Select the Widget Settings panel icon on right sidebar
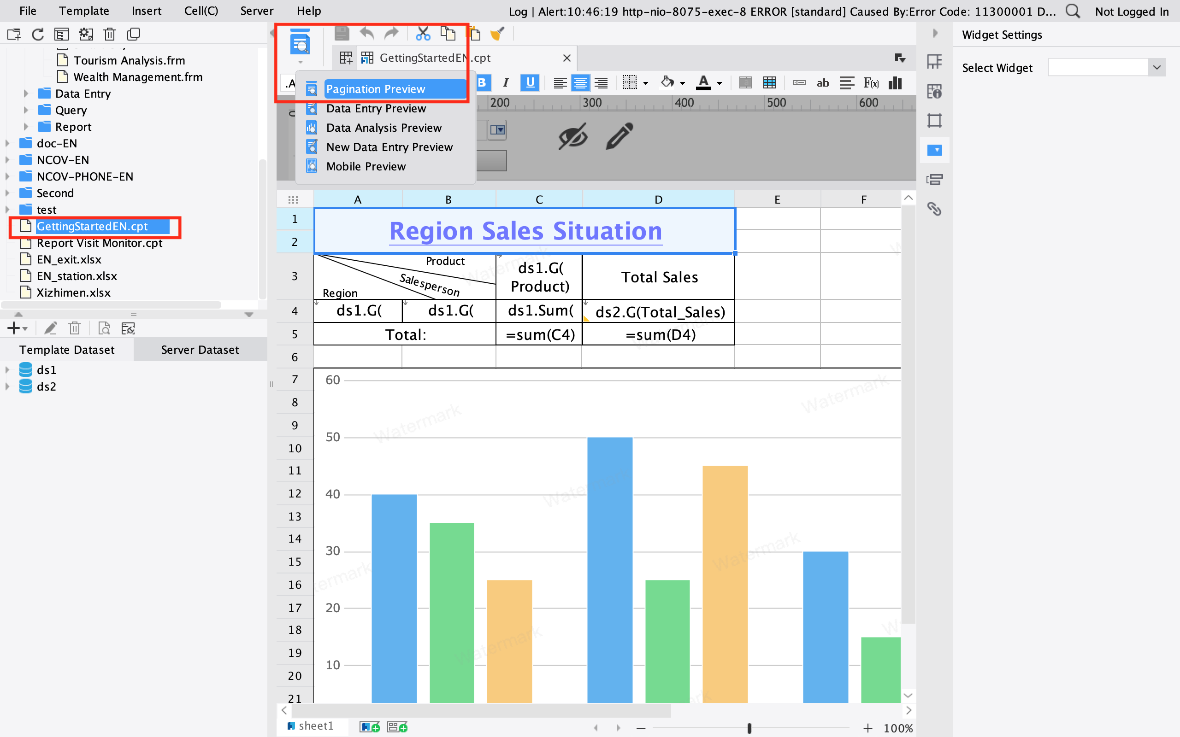Screen dimensions: 1180x737 pyautogui.click(x=935, y=150)
